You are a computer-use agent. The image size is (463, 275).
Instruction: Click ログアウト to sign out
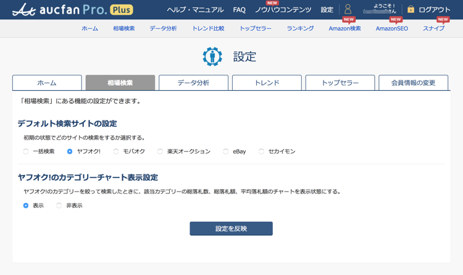point(435,10)
